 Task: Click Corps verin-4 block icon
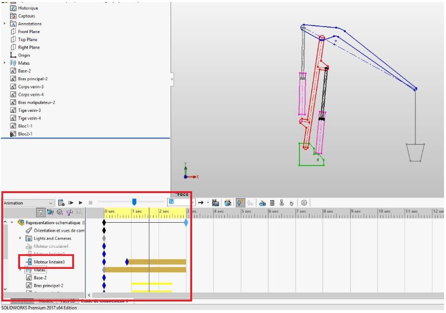(x=13, y=94)
